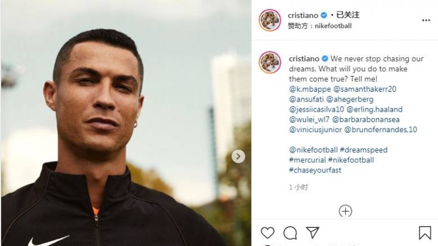The image size is (438, 246).
Task: Open cristiano profile picture in header
Action: [x=270, y=20]
